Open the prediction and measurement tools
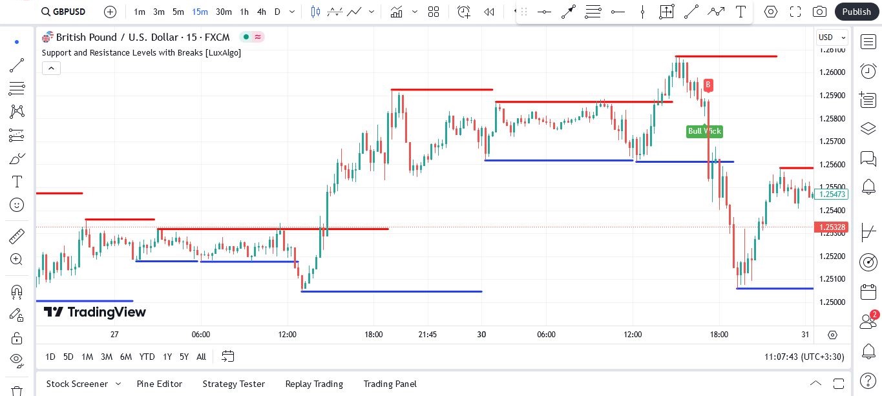This screenshot has width=882, height=396. click(17, 135)
